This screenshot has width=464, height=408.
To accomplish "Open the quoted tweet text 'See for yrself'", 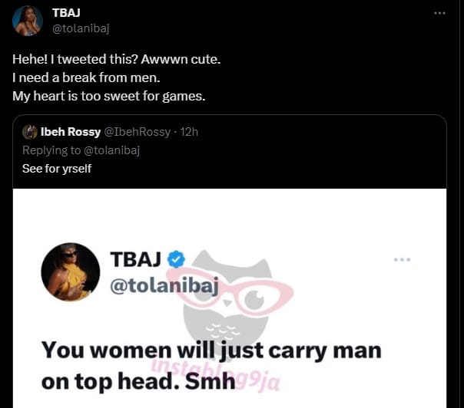I will pyautogui.click(x=57, y=169).
